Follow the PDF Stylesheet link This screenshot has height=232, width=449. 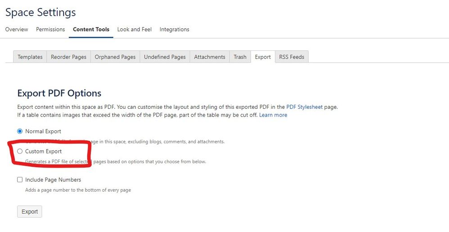click(305, 107)
